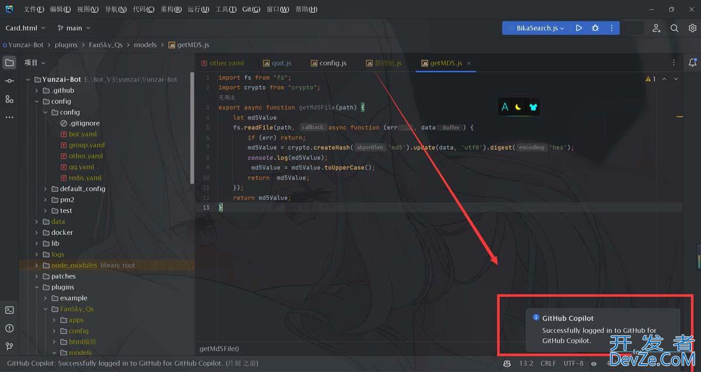Collapse the FanSky_Qs folder

tap(46, 309)
